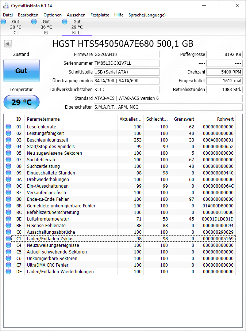Select the E: drive status orb
The height and width of the screenshot is (331, 246).
pos(34,22)
